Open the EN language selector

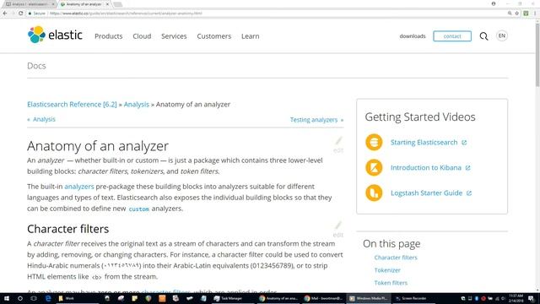[x=502, y=35]
